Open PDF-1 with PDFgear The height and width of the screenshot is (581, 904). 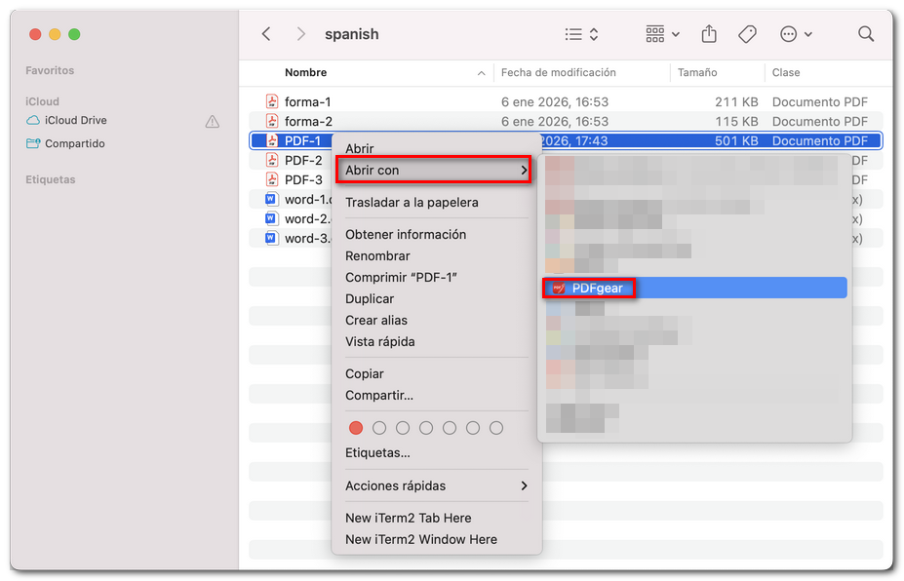pos(598,288)
